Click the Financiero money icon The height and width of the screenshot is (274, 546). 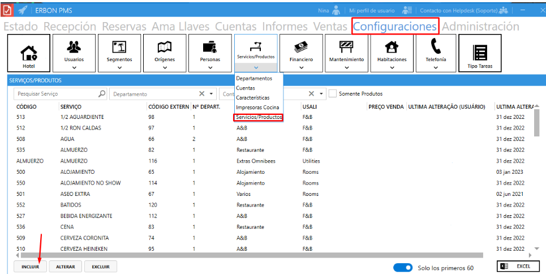[x=301, y=47]
